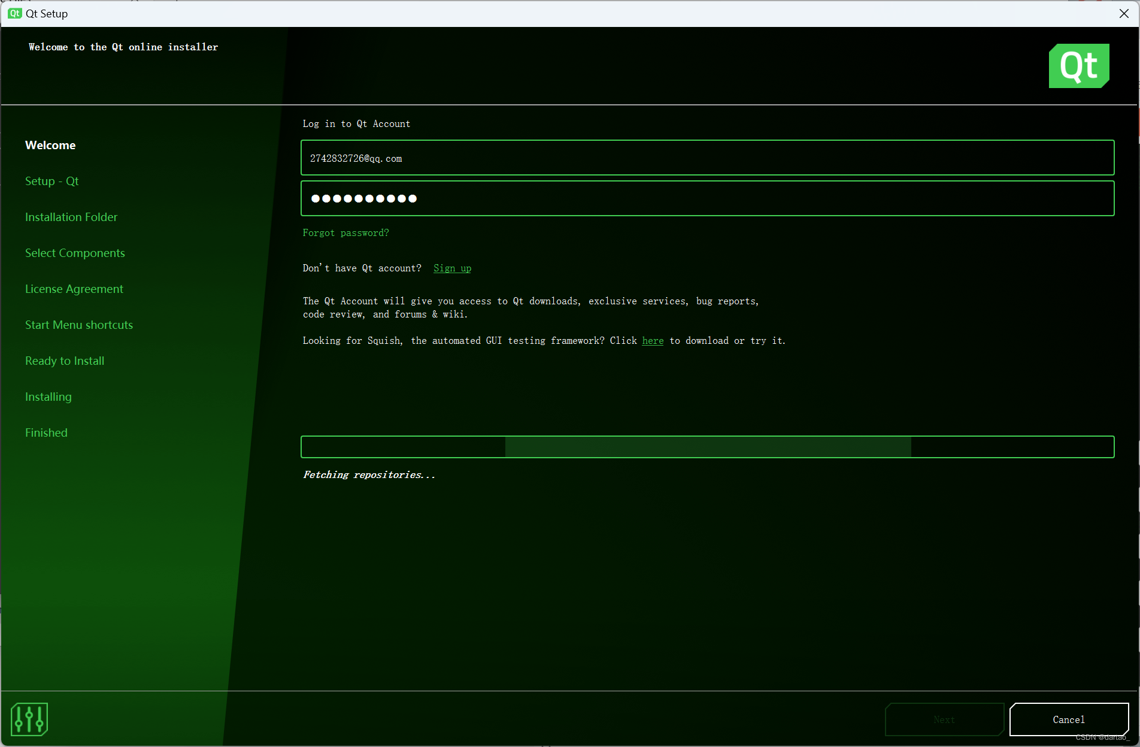Click the 'Welcome to the Qt online installer' title
This screenshot has width=1140, height=747.
pos(123,47)
